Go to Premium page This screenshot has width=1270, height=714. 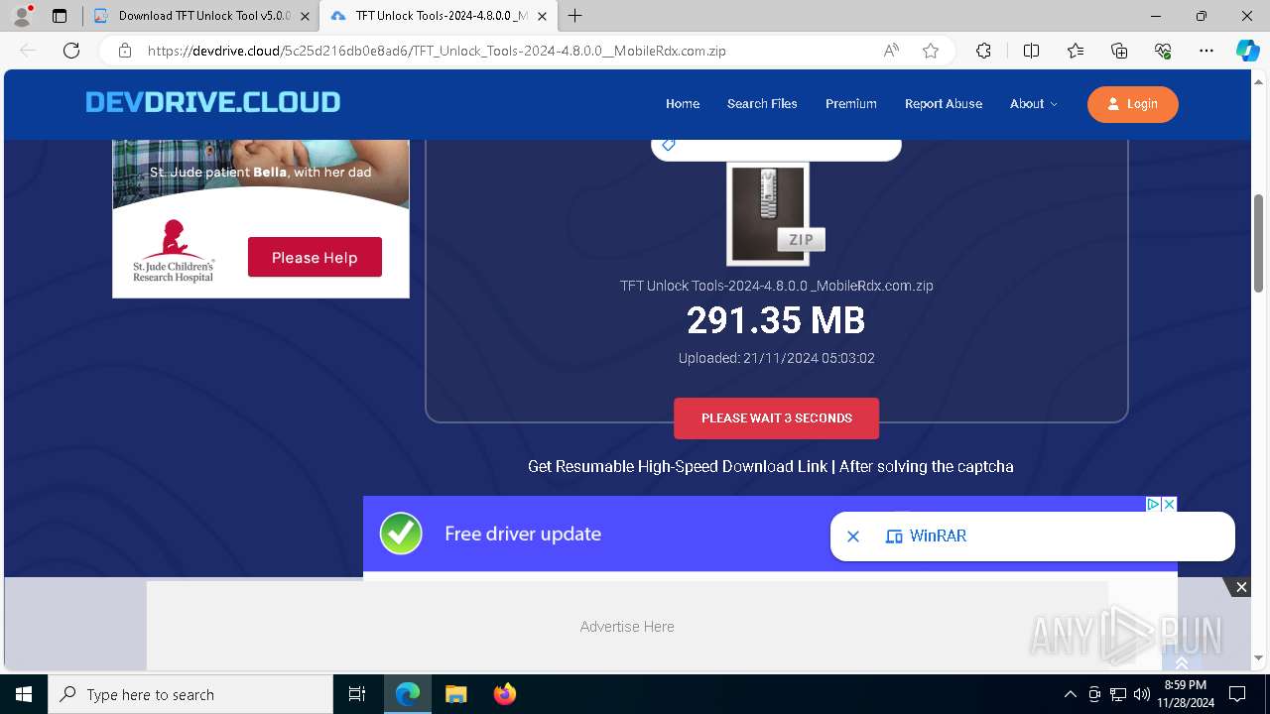click(x=851, y=103)
